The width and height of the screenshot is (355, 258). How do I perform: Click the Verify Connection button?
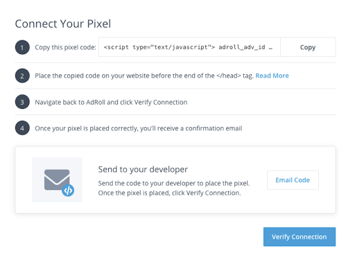tap(300, 237)
